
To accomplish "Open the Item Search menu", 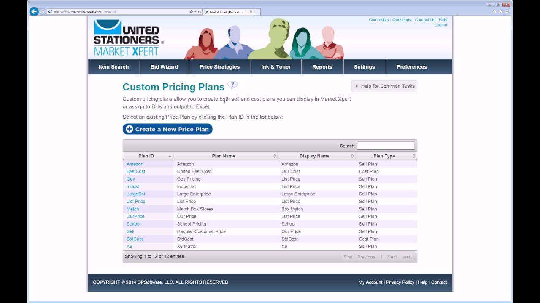I will point(113,67).
